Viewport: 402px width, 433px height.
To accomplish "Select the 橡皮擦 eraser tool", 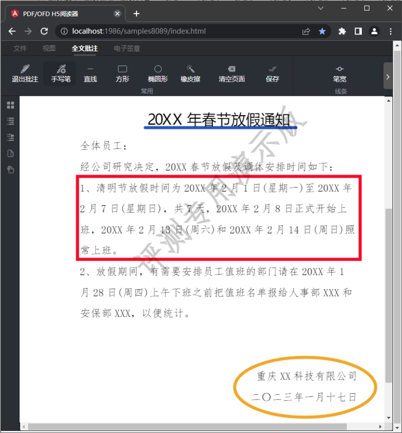I will click(190, 74).
